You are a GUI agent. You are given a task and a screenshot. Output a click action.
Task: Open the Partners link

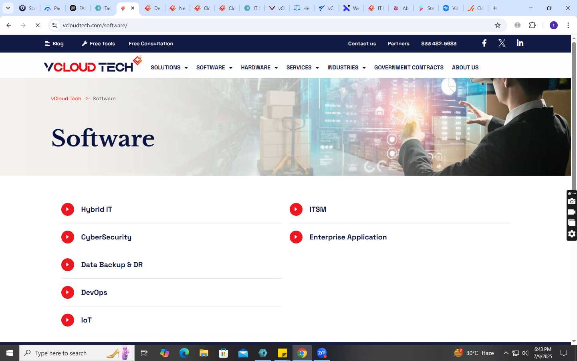[x=398, y=43]
